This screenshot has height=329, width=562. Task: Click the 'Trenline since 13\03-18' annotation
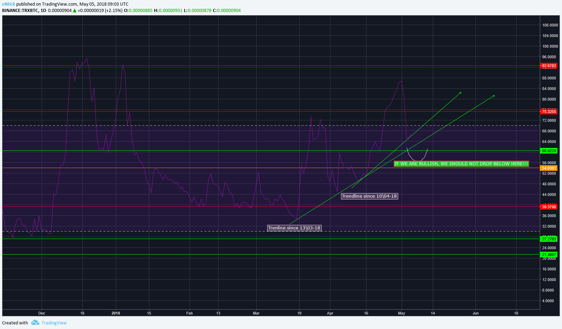294,228
